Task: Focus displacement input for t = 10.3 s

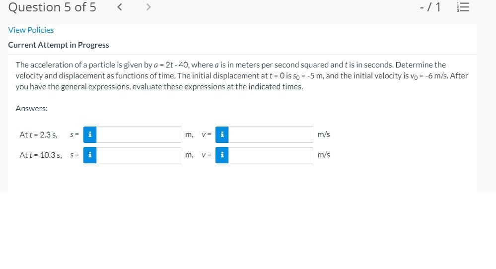Action: (x=139, y=155)
